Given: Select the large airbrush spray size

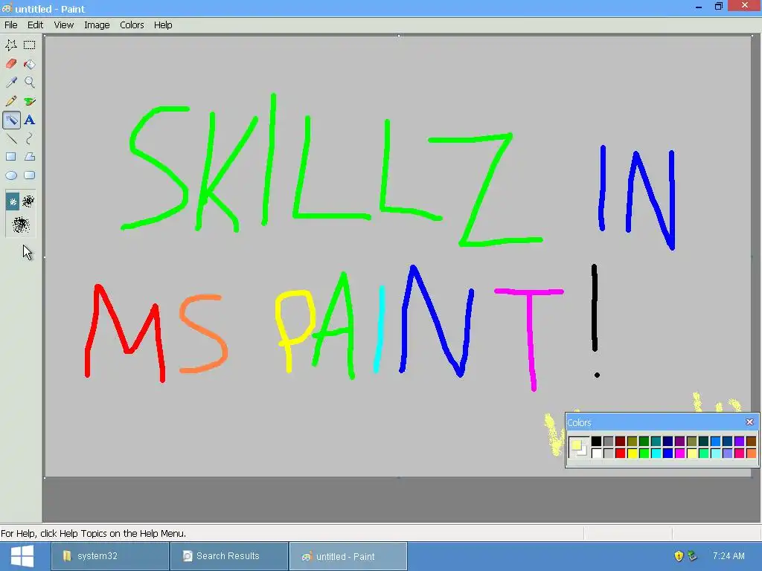Looking at the screenshot, I should coord(20,225).
